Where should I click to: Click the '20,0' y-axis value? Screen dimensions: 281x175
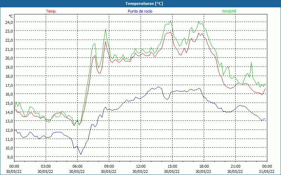coord(9,58)
